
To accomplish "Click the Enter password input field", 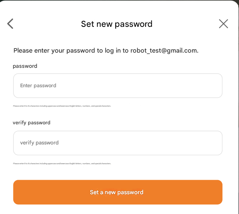I will point(118,86).
